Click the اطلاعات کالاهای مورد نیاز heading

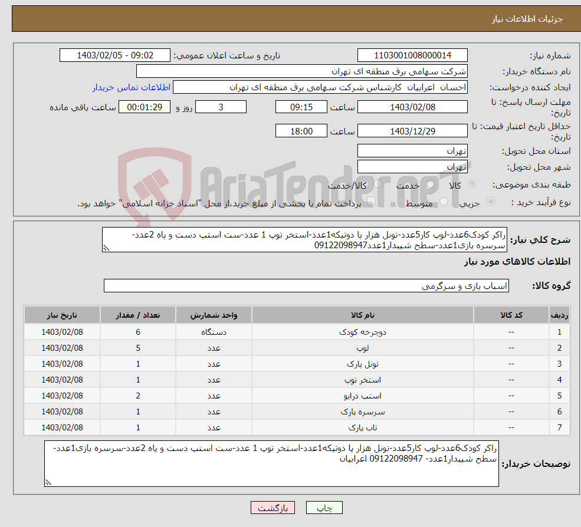(517, 262)
